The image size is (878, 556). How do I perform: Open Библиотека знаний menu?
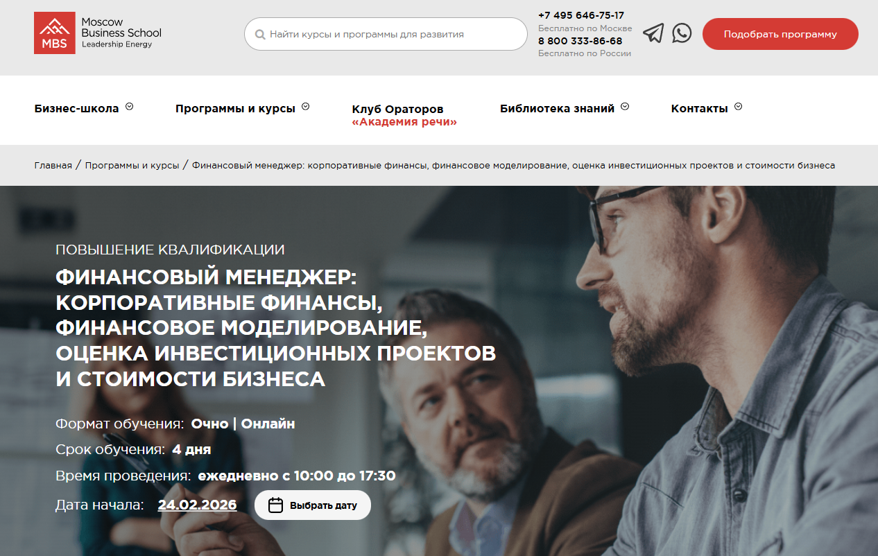[x=557, y=108]
